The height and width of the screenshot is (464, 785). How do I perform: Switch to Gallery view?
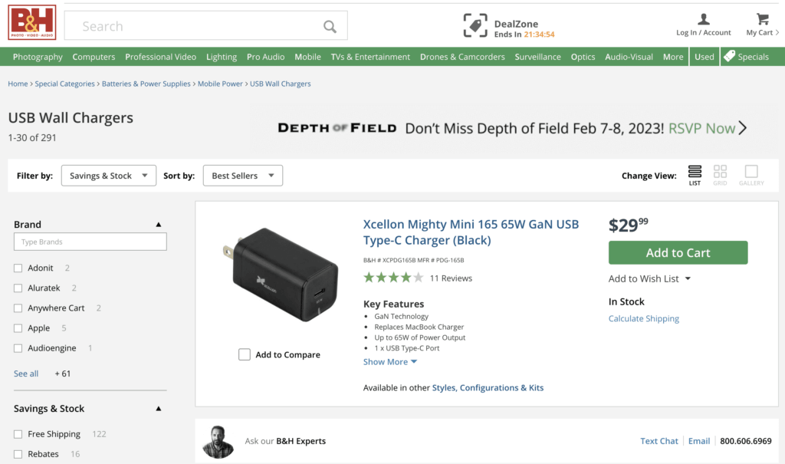pyautogui.click(x=751, y=176)
